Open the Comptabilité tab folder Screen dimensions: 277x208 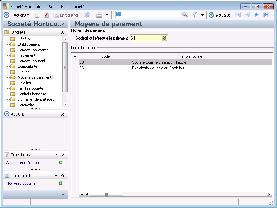click(27, 66)
